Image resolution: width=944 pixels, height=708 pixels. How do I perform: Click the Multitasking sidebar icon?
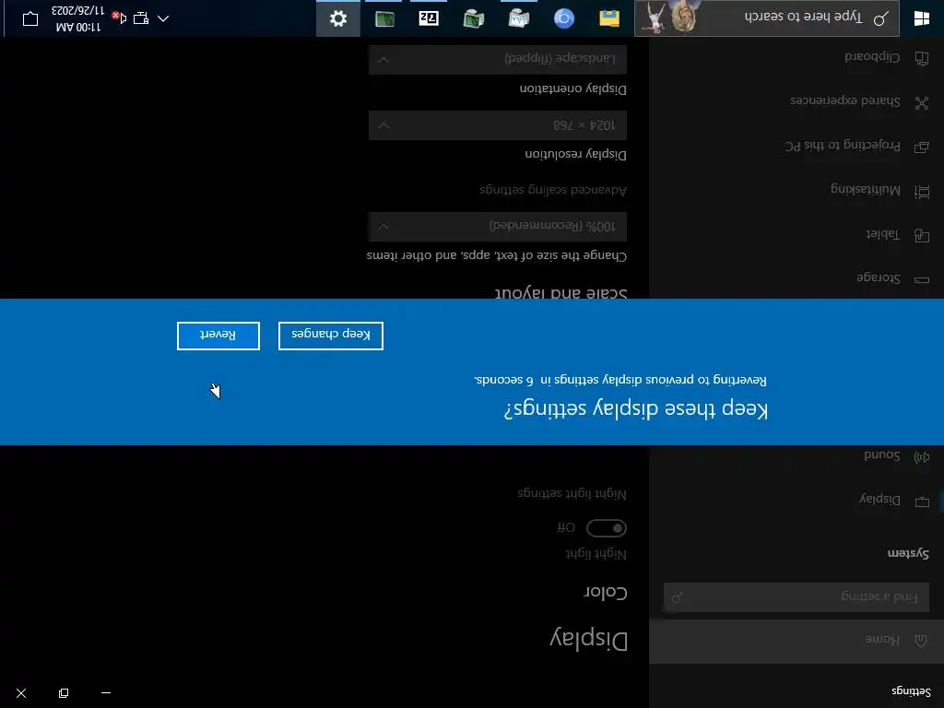(922, 192)
